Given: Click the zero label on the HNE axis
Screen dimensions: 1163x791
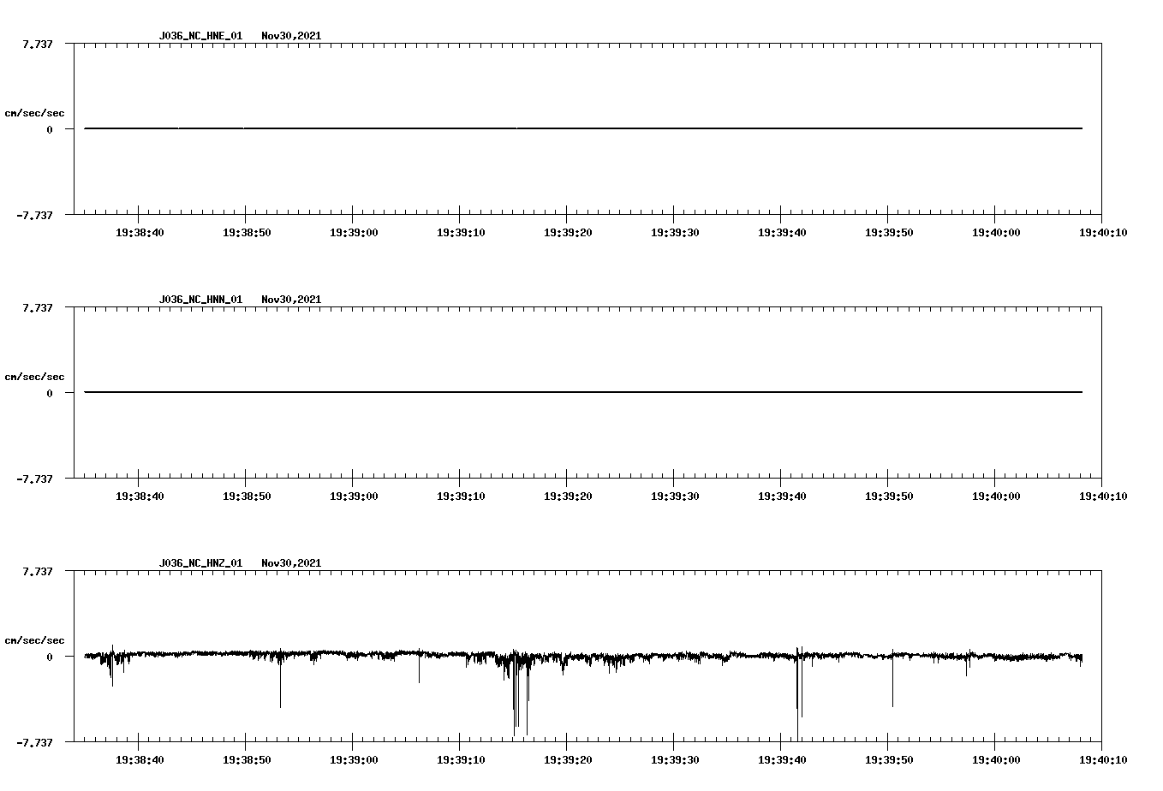Looking at the screenshot, I should pos(50,129).
